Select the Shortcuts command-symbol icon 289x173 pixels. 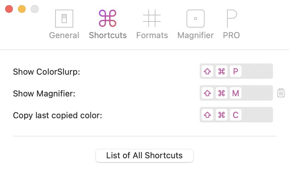click(108, 19)
